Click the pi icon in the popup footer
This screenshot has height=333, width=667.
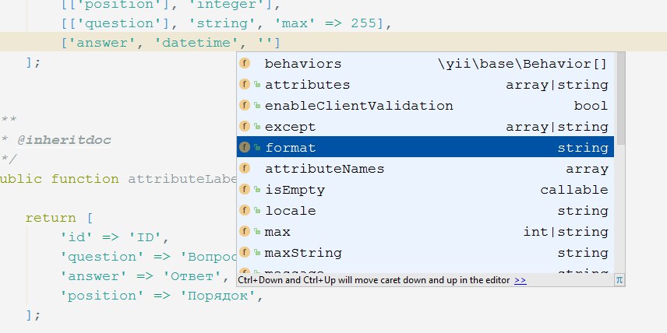coord(619,280)
